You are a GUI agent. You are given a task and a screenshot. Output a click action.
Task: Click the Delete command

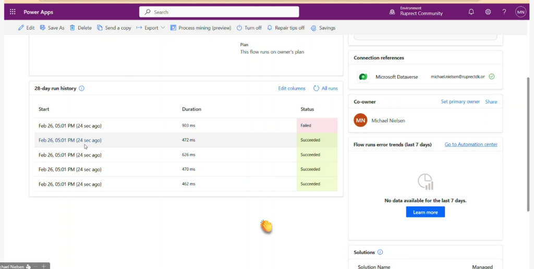[x=80, y=28]
